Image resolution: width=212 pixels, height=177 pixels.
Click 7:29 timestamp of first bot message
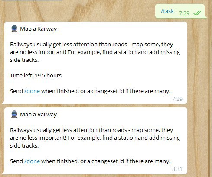177,99
